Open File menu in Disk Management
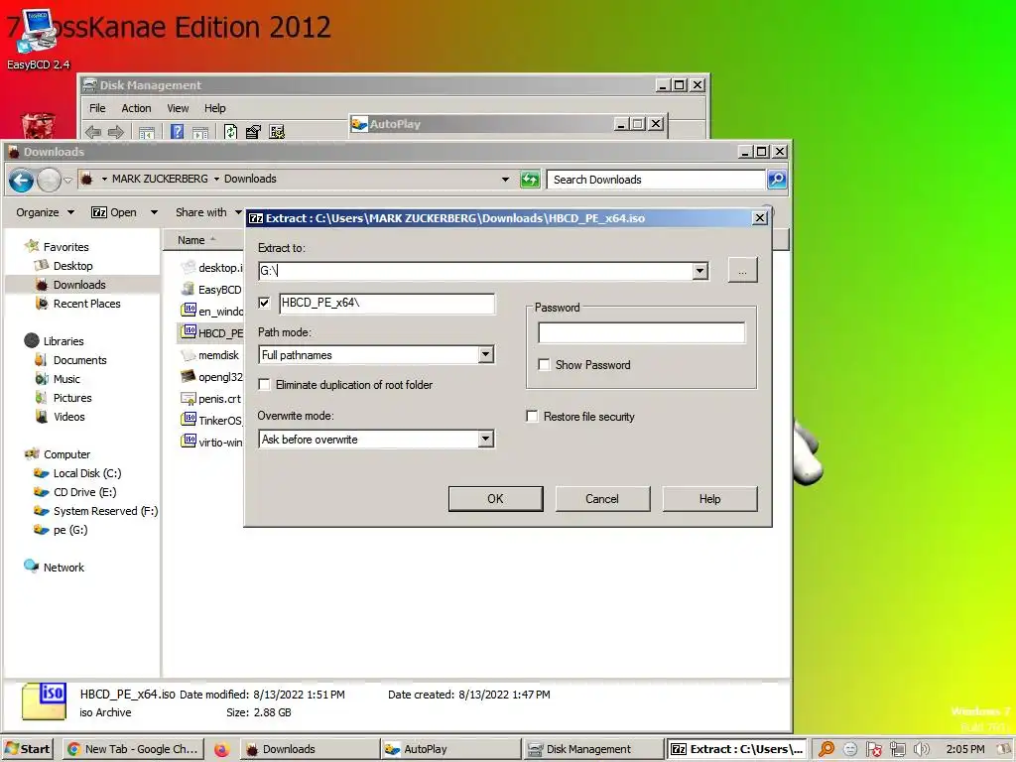 click(x=97, y=108)
